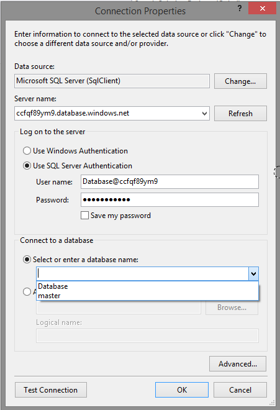Collapse the database name dropdown arrow
The height and width of the screenshot is (410, 280).
[253, 274]
